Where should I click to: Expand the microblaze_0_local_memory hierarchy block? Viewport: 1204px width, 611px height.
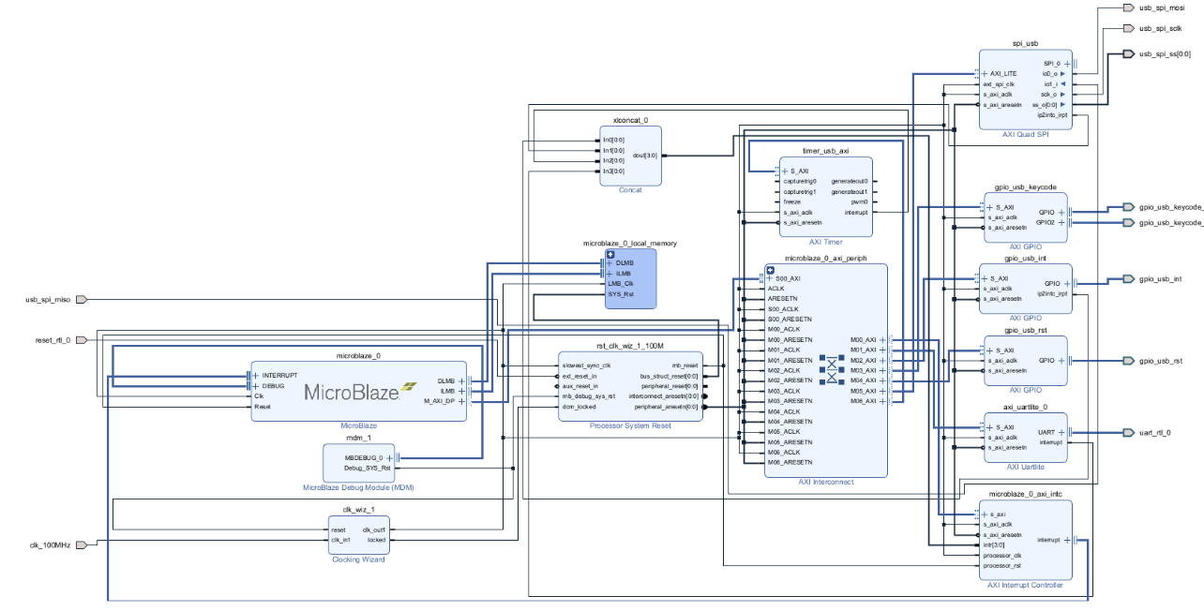coord(610,254)
